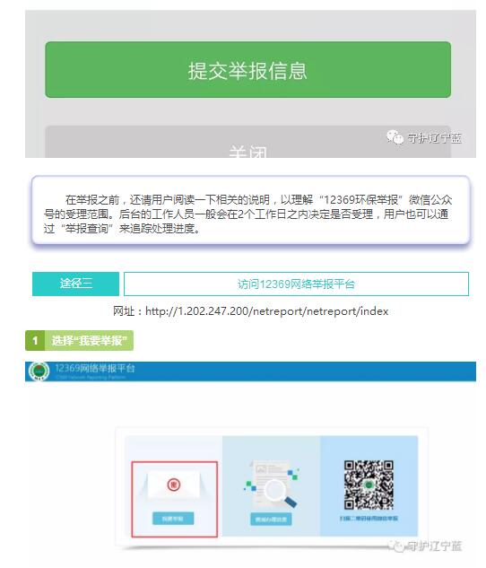Click the 查询办理进度 button under the magnifier
Screen dimensions: 486x568
point(271,520)
